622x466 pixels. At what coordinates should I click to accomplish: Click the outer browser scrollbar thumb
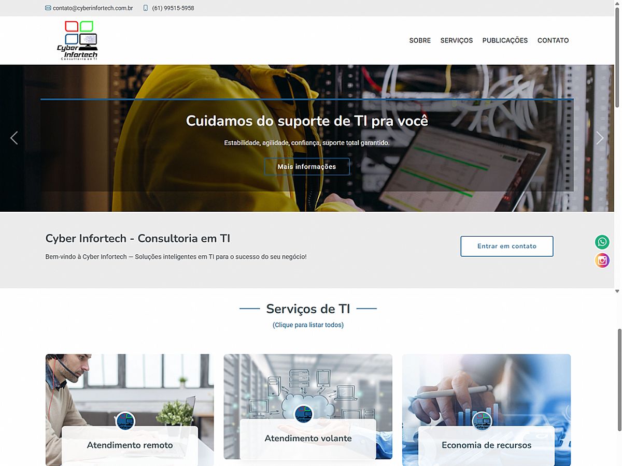(x=618, y=380)
